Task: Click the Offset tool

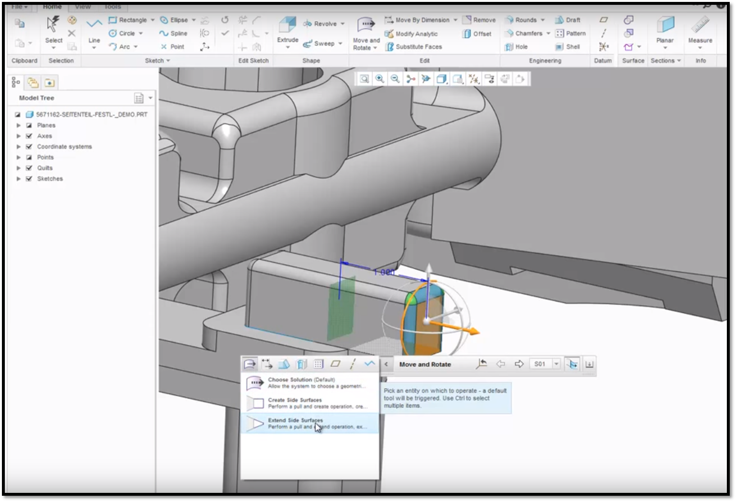Action: 477,34
